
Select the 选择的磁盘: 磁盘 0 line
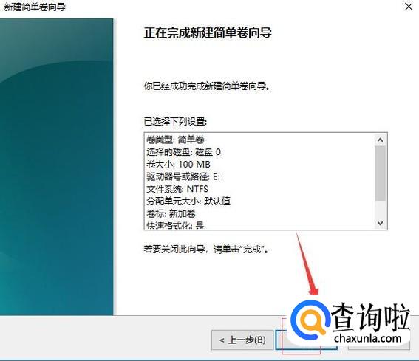183,152
